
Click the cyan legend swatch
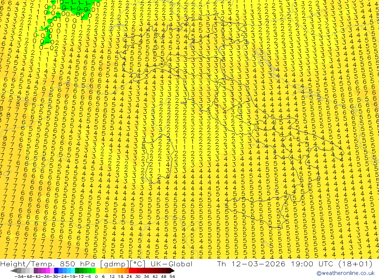(x=73, y=271)
